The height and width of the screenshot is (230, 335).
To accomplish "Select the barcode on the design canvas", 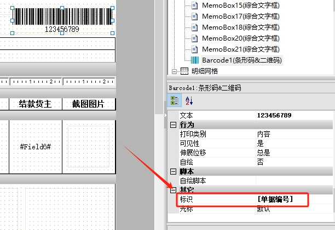I will point(62,20).
